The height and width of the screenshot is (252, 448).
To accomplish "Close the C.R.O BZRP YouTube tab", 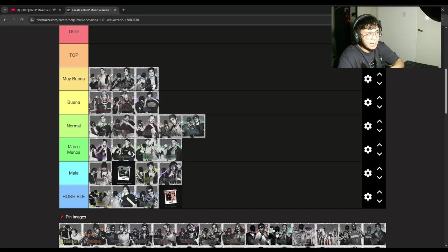I will 59,10.
